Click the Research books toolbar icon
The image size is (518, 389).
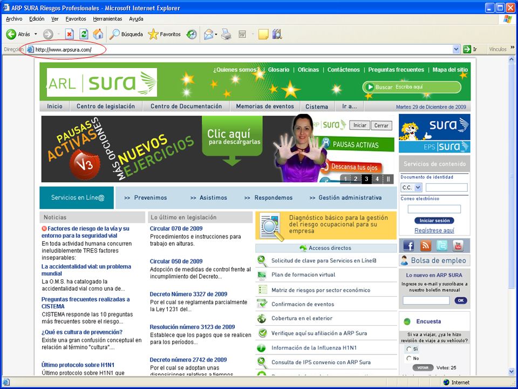pyautogui.click(x=277, y=34)
